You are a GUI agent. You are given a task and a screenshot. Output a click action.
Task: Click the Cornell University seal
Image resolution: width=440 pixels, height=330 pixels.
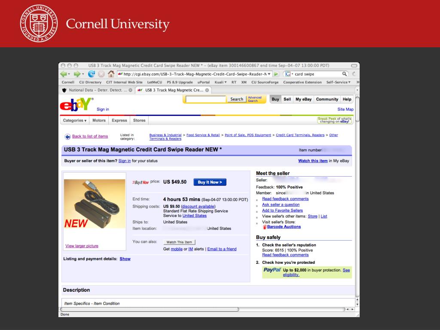[39, 23]
